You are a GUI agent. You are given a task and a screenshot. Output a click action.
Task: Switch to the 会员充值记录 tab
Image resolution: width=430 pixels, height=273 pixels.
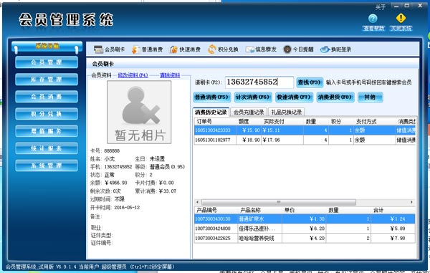click(x=249, y=112)
